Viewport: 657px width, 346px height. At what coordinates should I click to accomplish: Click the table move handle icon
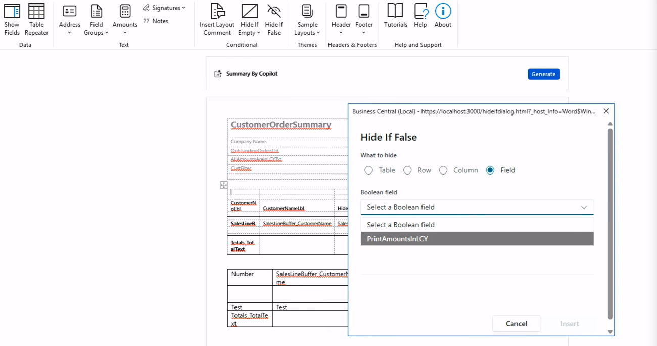224,185
